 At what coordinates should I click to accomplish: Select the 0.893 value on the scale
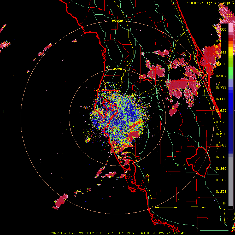coord(221,52)
